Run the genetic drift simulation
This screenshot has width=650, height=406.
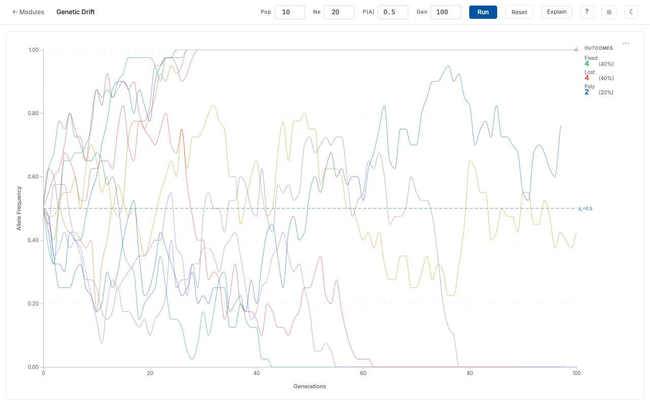point(483,12)
